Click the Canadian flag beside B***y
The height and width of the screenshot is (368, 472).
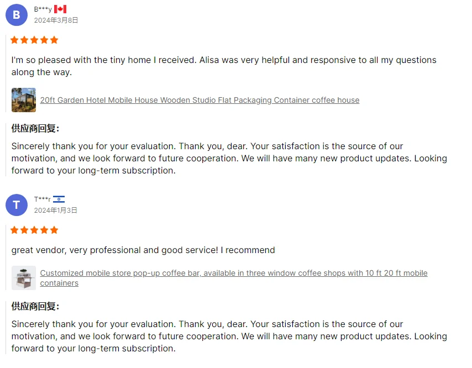pos(60,9)
